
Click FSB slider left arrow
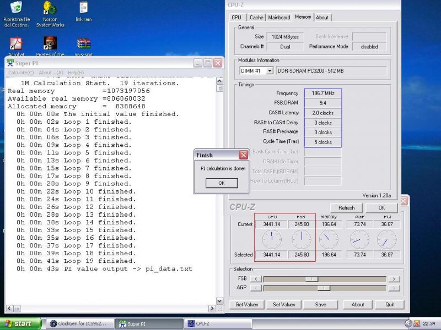pos(256,279)
